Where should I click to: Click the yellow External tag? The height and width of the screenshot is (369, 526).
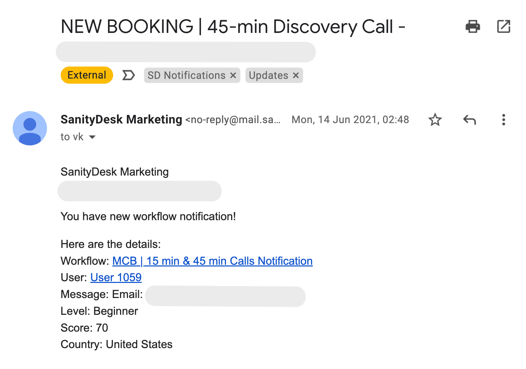click(x=87, y=75)
